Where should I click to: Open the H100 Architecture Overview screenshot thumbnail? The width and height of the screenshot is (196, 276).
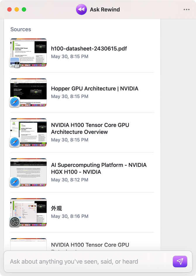point(28,132)
